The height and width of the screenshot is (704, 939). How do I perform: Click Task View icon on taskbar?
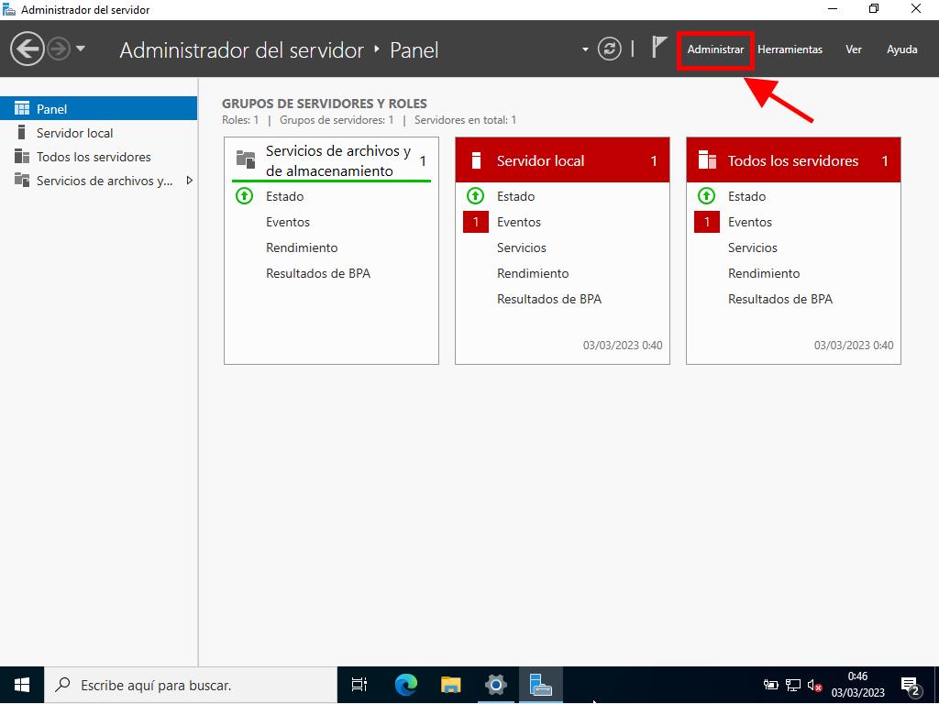359,685
